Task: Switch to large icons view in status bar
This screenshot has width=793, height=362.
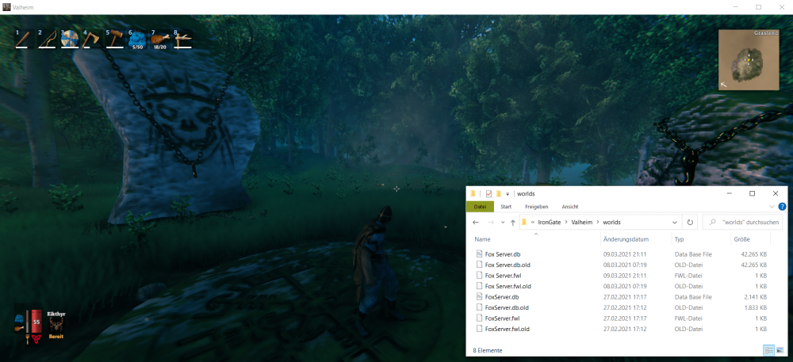Action: pyautogui.click(x=780, y=350)
